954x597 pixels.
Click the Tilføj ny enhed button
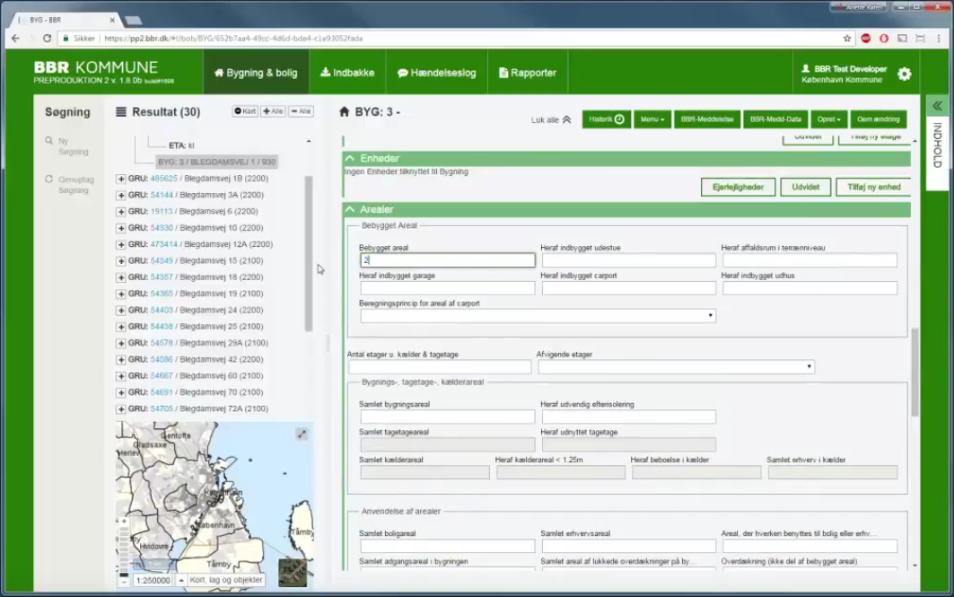[873, 187]
